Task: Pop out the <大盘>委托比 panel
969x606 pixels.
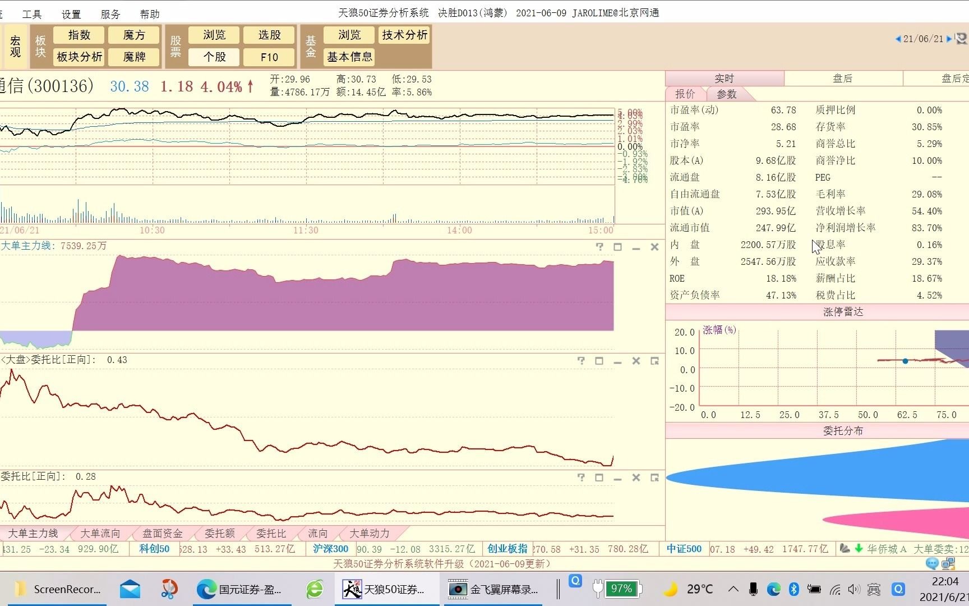Action: click(654, 361)
